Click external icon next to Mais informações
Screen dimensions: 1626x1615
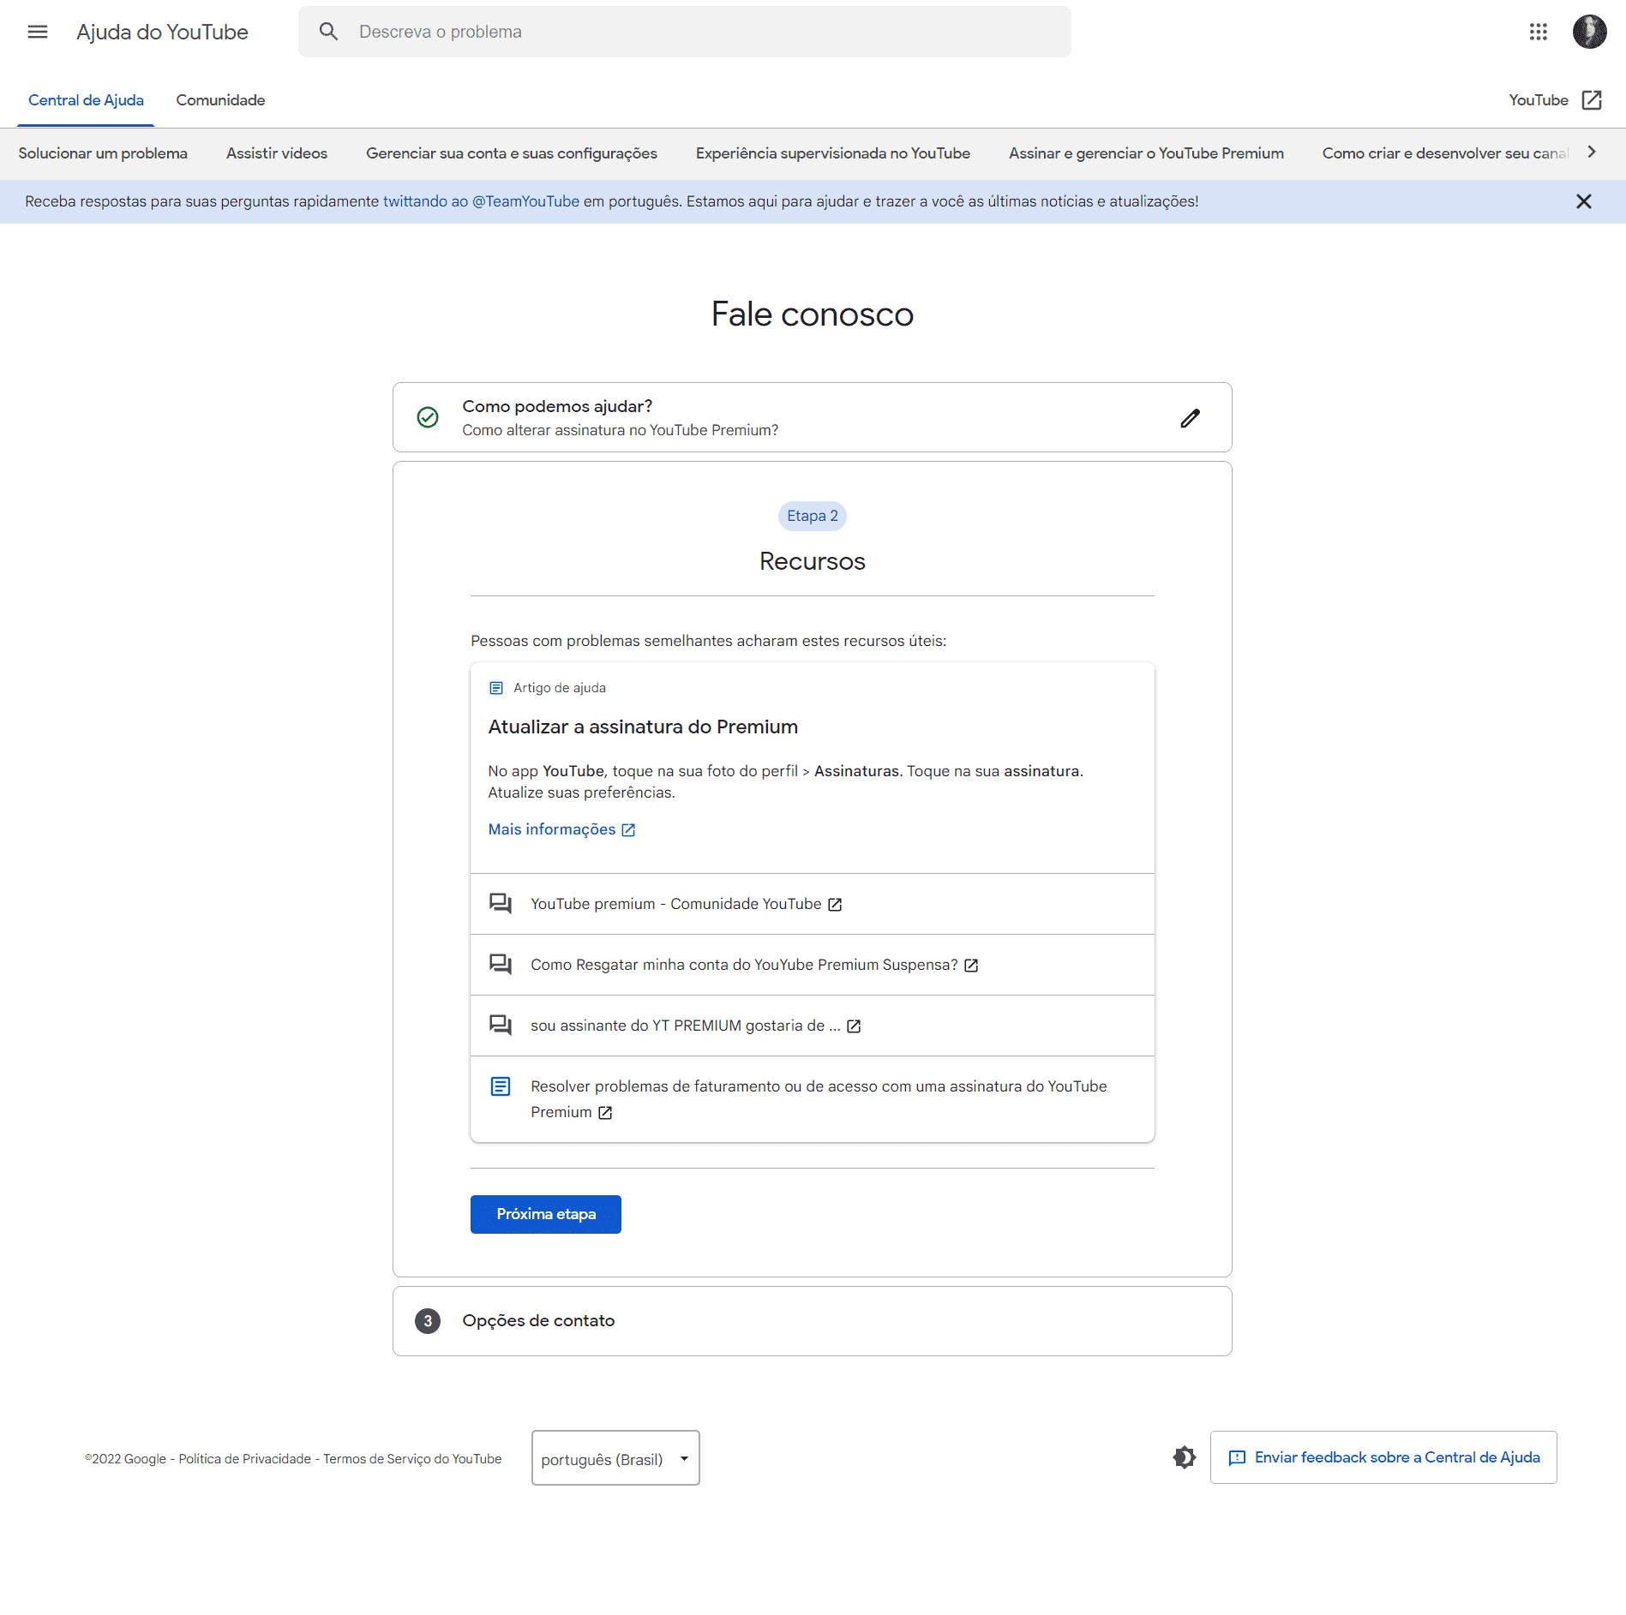(628, 830)
